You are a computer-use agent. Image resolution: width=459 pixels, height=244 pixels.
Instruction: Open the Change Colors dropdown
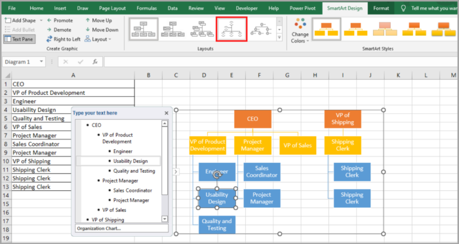tap(300, 30)
